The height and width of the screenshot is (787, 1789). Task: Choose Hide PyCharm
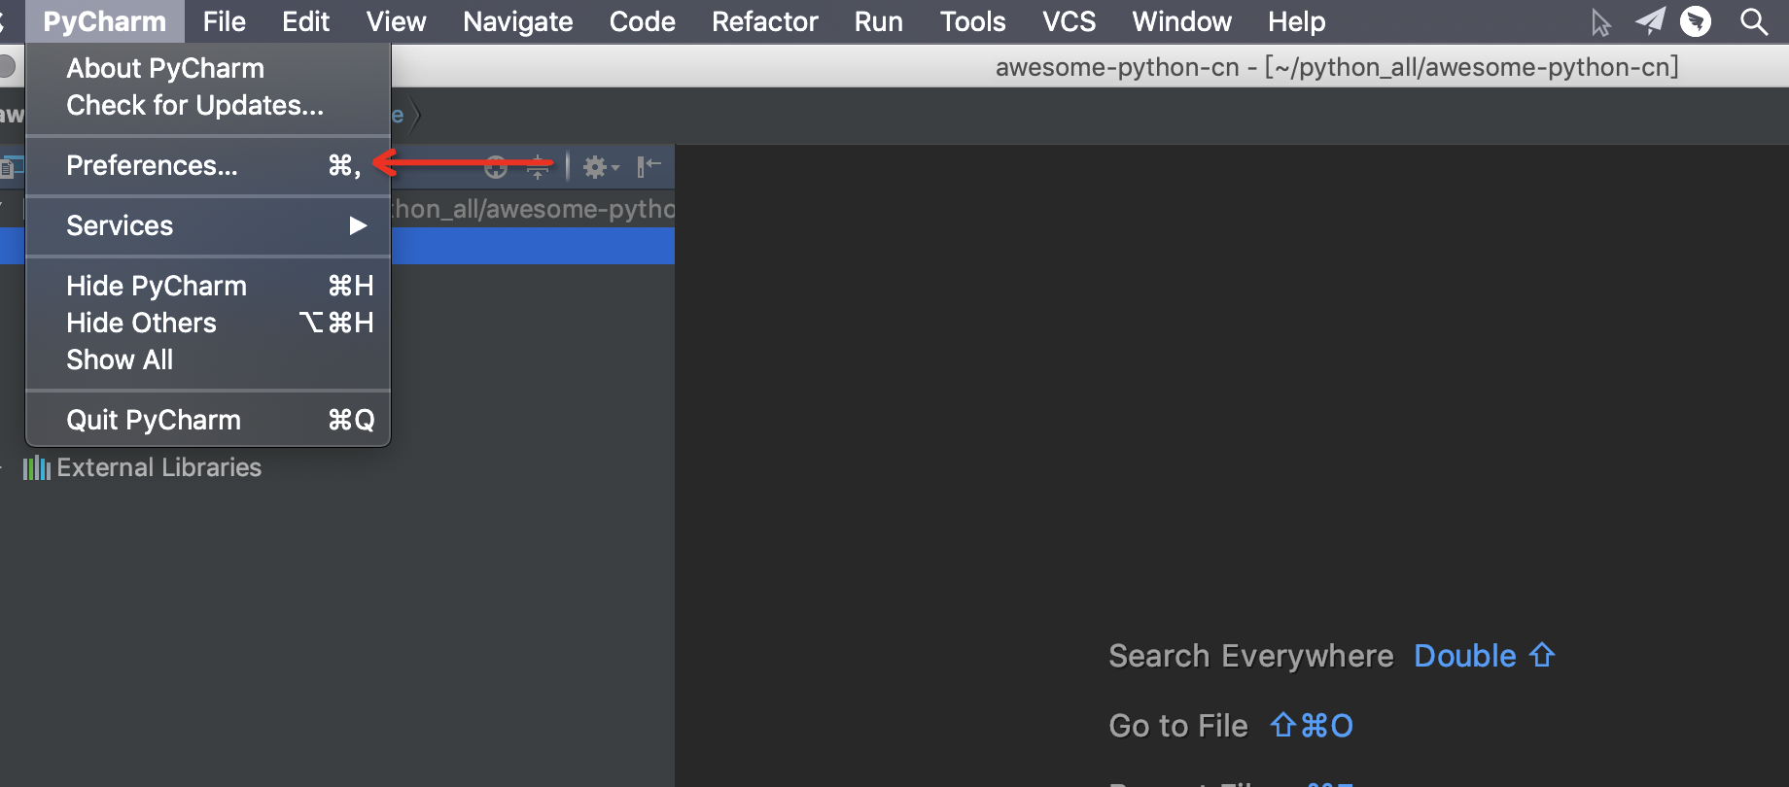click(x=208, y=286)
